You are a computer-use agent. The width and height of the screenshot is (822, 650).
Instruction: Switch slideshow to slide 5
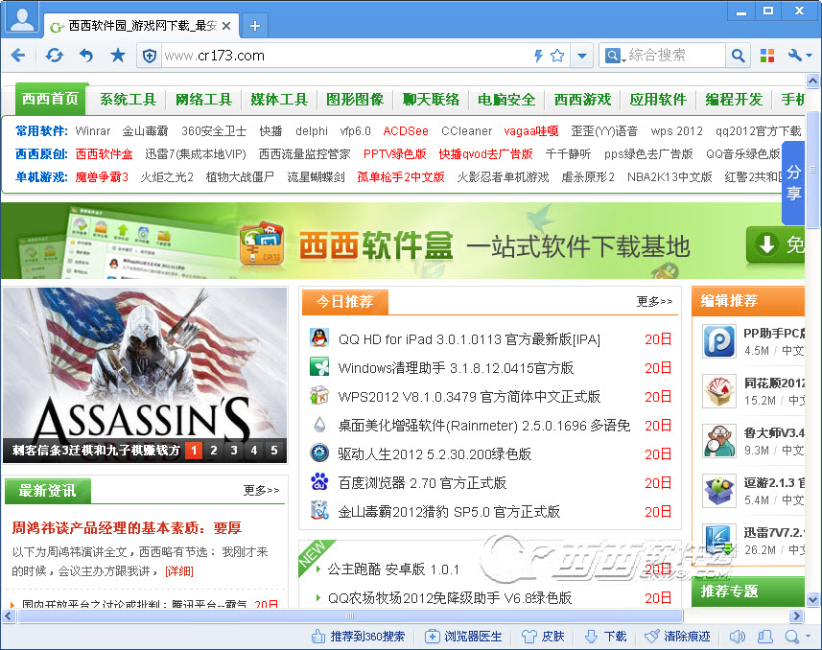pos(273,451)
